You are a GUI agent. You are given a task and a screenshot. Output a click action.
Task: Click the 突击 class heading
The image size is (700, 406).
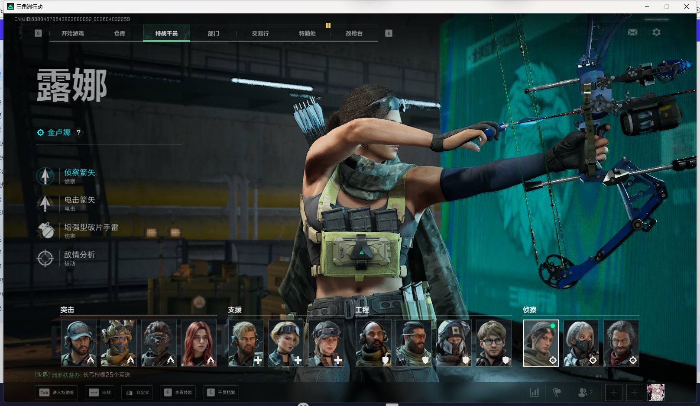67,310
